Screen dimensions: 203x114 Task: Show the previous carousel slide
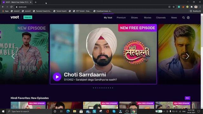13,56
